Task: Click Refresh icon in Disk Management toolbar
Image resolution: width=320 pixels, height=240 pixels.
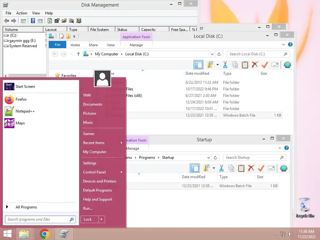Action: pos(50,21)
